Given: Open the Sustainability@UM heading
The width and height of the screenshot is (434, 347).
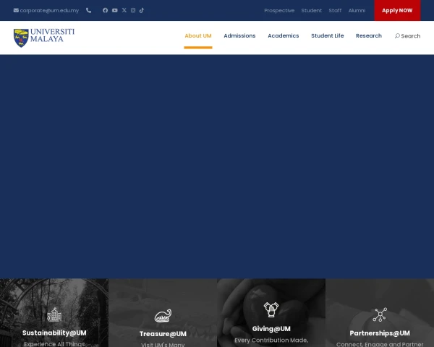Looking at the screenshot, I should pyautogui.click(x=54, y=333).
